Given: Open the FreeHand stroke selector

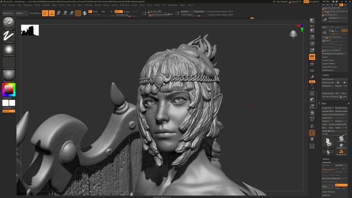Looking at the screenshot, I should 8,37.
